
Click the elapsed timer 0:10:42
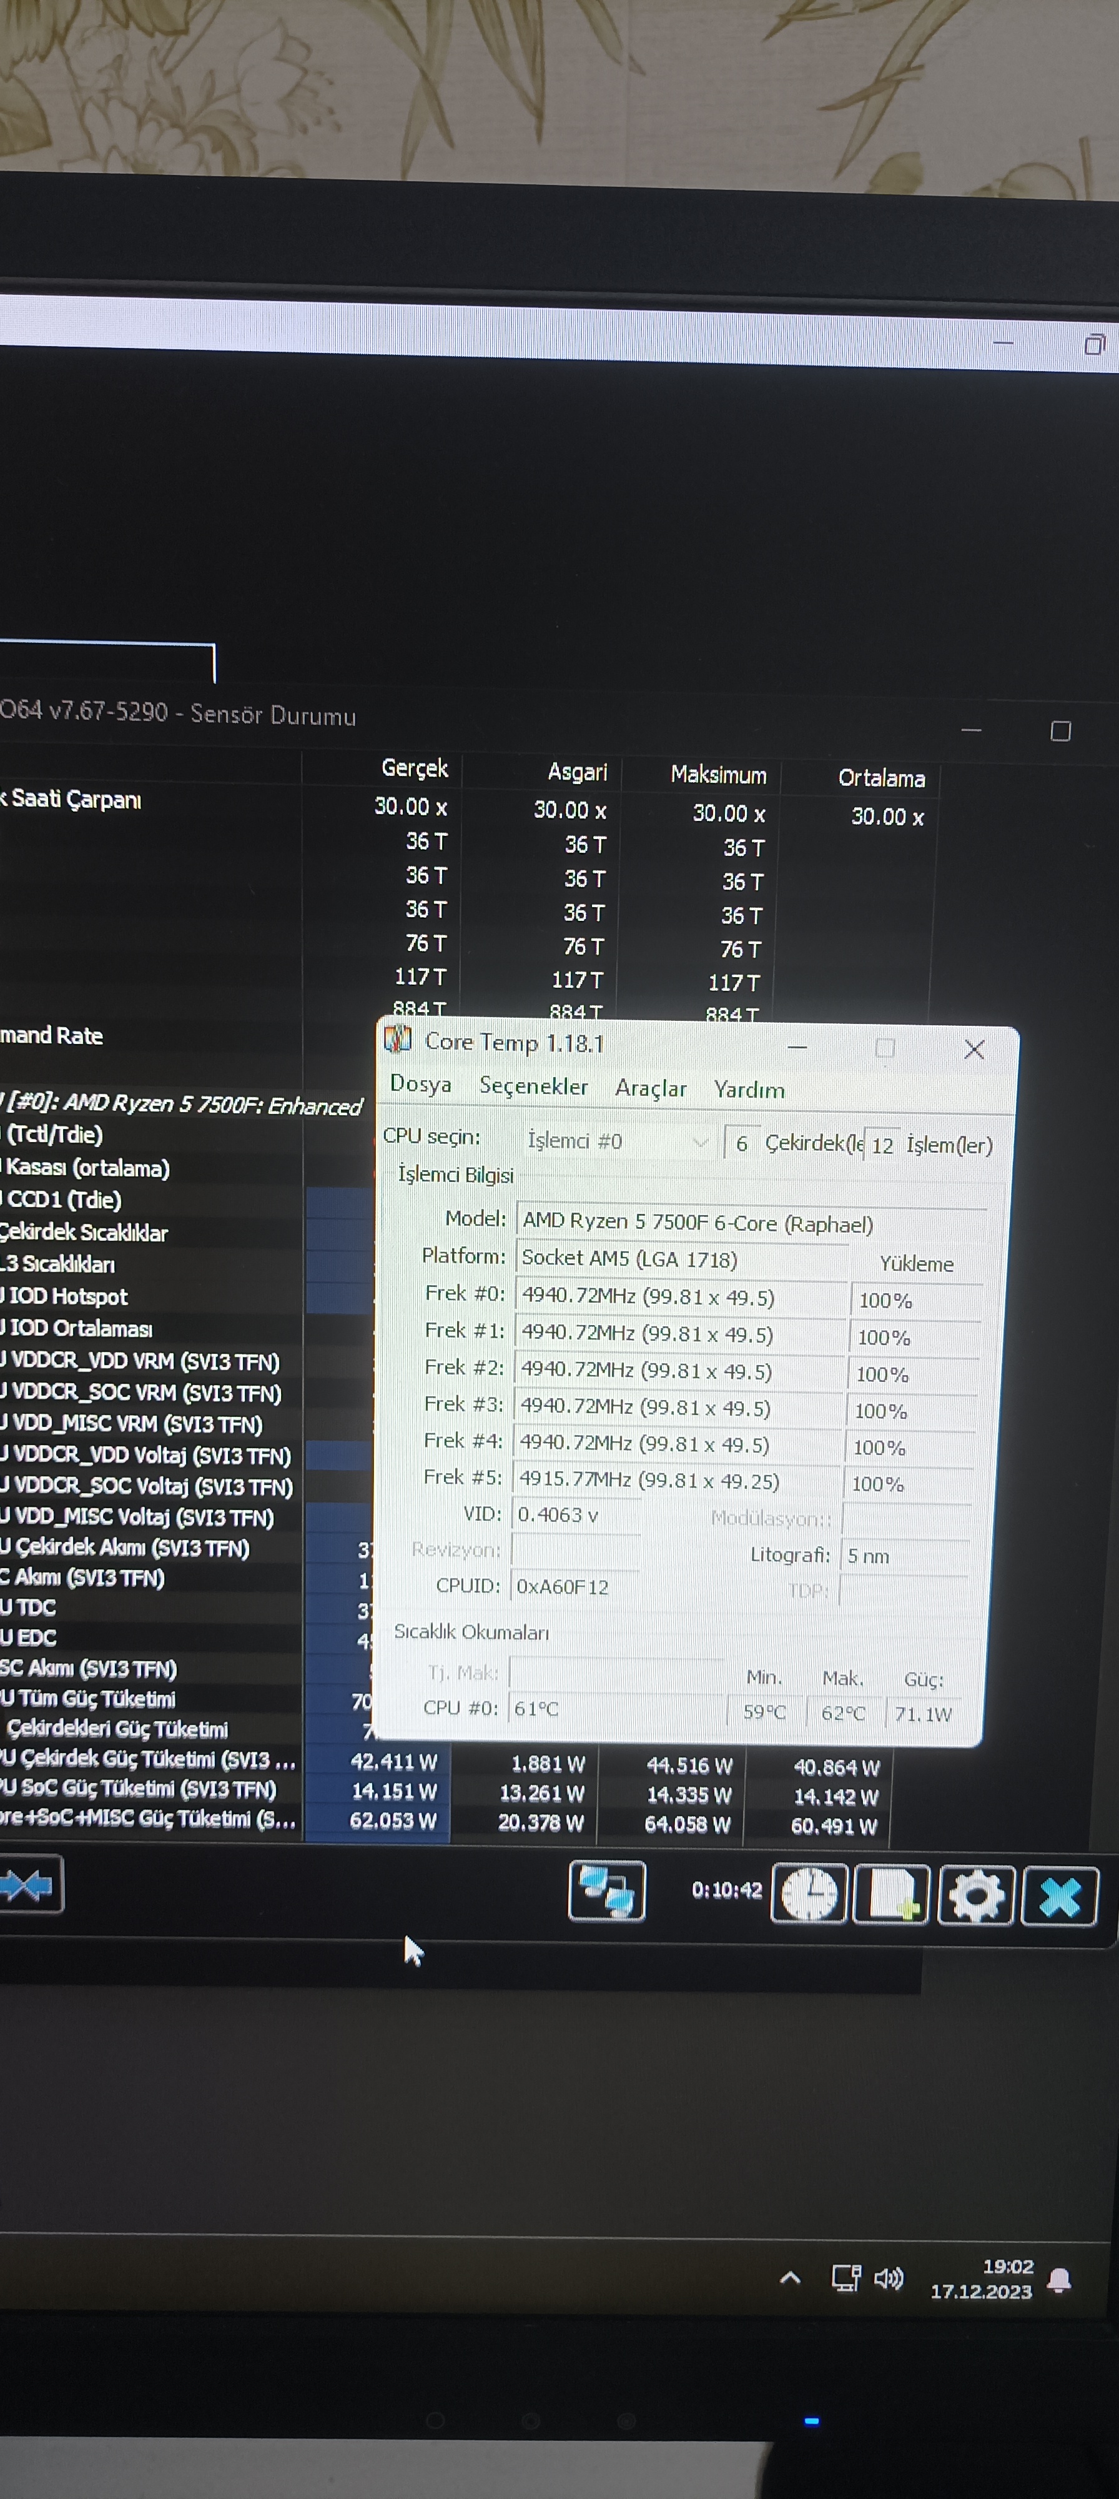[x=727, y=1890]
